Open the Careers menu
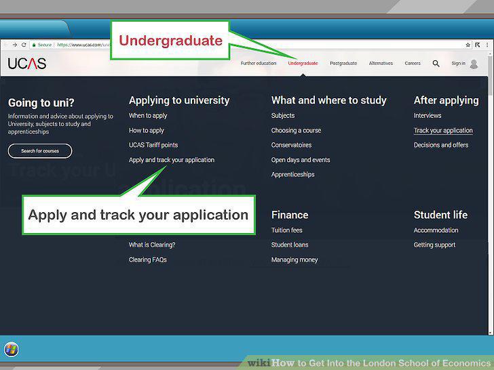This screenshot has height=370, width=494. tap(413, 63)
